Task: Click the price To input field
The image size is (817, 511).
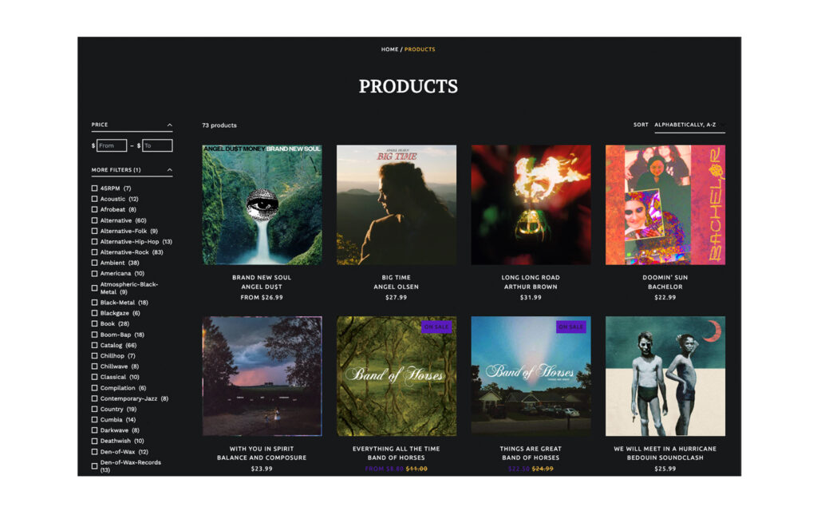Action: coord(157,145)
